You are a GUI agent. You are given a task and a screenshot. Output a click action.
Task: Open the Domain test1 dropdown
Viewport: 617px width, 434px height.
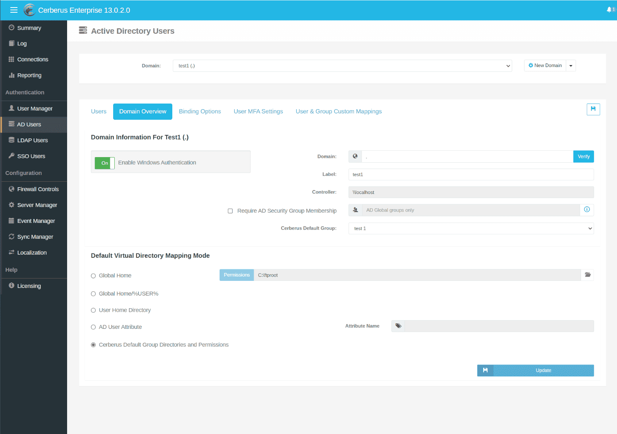[342, 66]
